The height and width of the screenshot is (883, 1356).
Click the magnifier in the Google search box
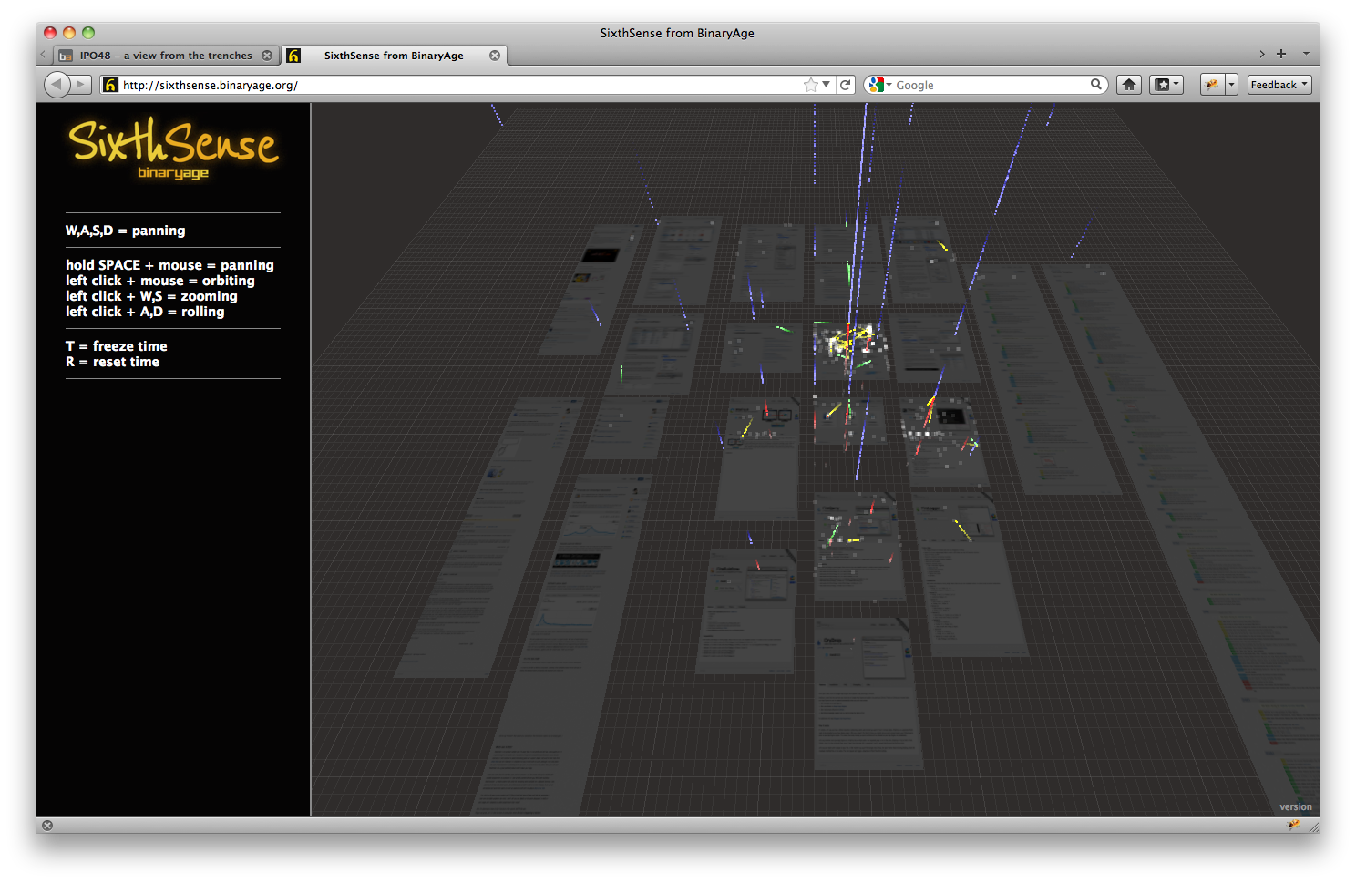1096,84
